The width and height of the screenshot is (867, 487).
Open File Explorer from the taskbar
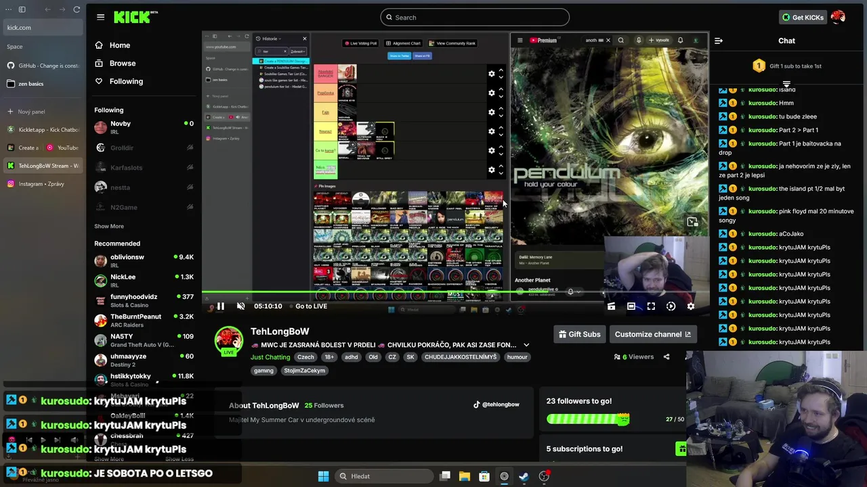coord(465,476)
